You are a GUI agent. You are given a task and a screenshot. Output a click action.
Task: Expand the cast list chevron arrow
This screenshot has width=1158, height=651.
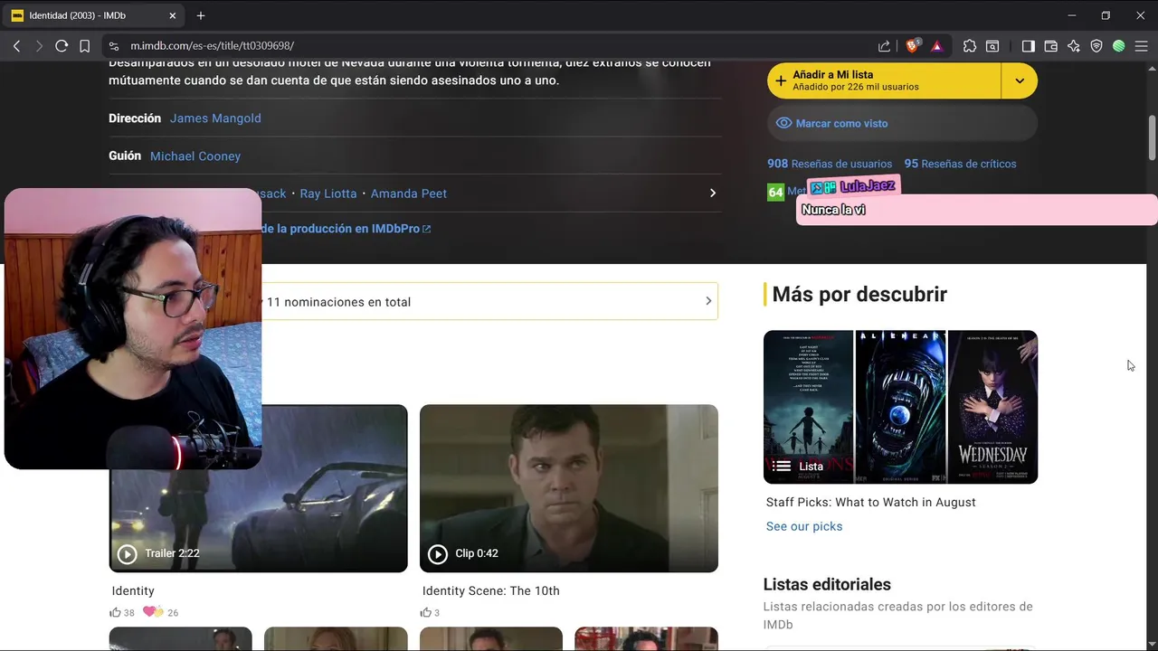pos(713,193)
